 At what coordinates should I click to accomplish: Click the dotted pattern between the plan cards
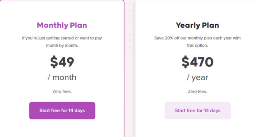(x=128, y=28)
